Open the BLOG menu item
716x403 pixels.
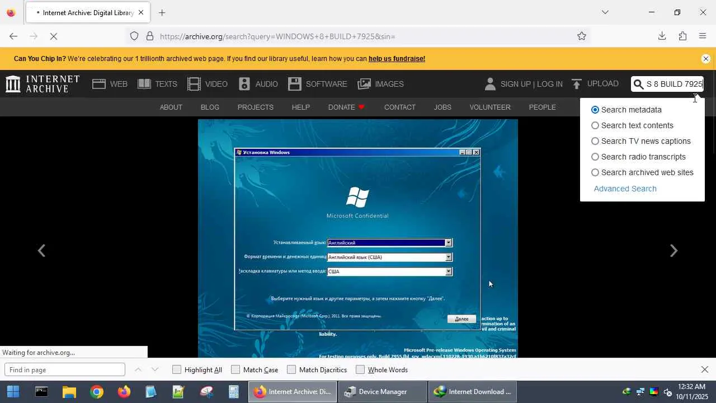click(x=210, y=107)
